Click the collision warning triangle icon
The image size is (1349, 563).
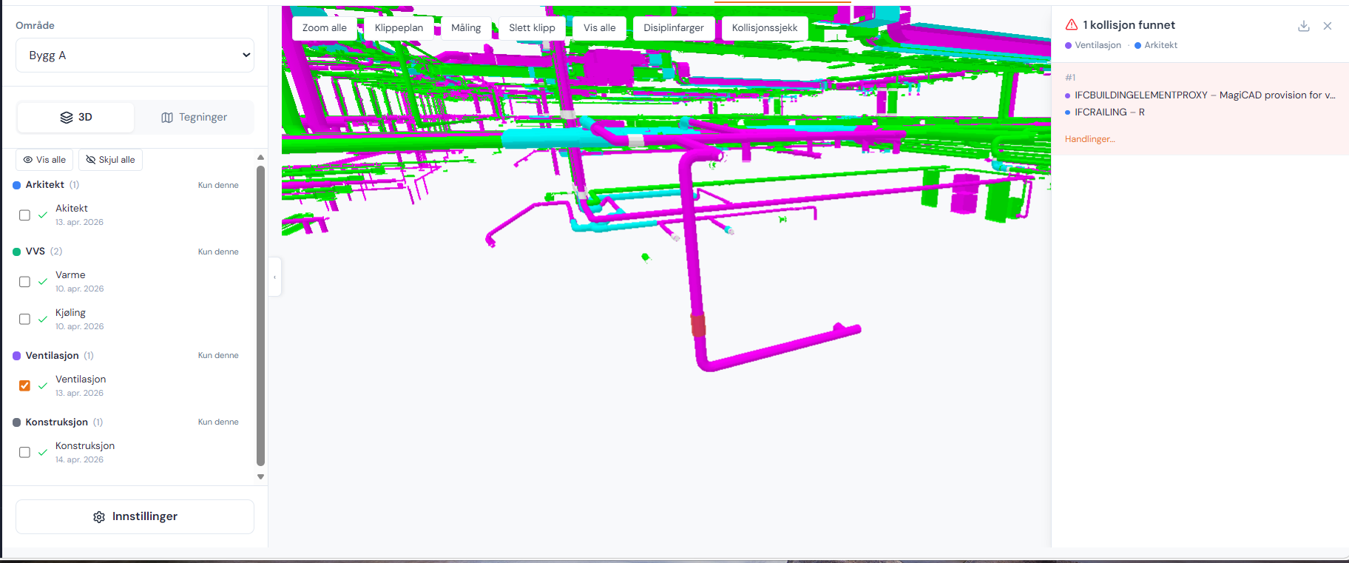click(x=1072, y=24)
